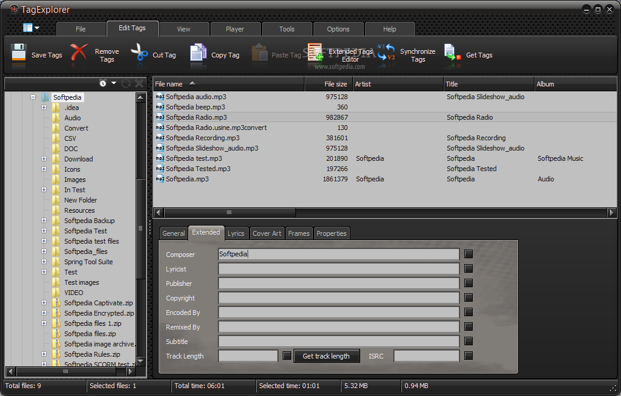
Task: Expand the .idea folder node
Action: [x=44, y=108]
